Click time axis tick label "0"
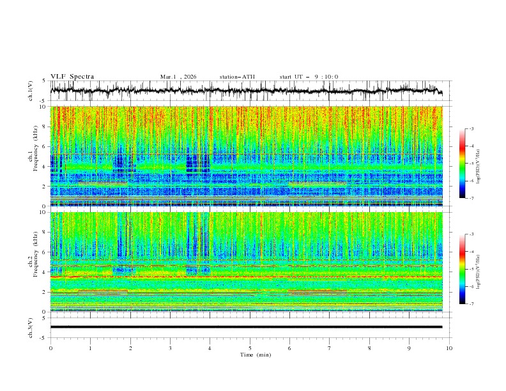 click(50, 348)
